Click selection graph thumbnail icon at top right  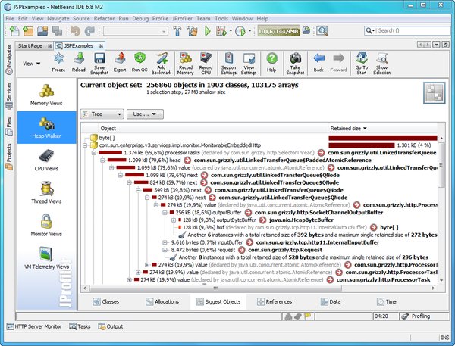point(434,93)
